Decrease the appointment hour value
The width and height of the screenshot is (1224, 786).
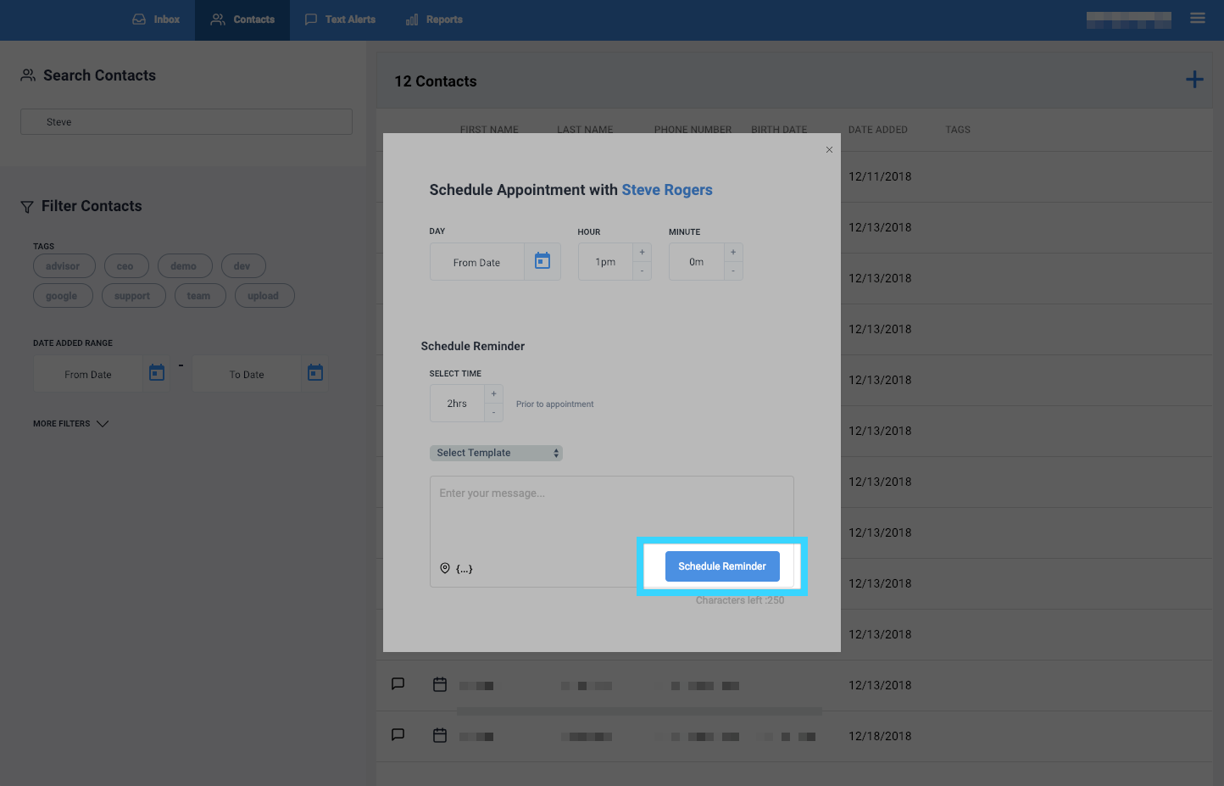tap(643, 271)
